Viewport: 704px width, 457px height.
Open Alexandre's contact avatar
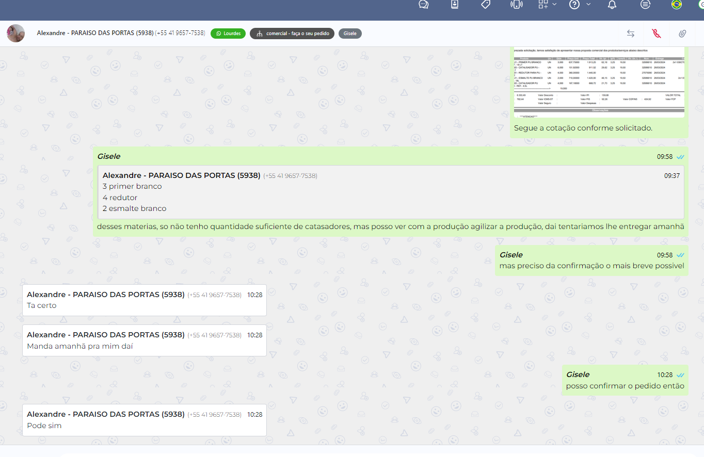[x=15, y=34]
